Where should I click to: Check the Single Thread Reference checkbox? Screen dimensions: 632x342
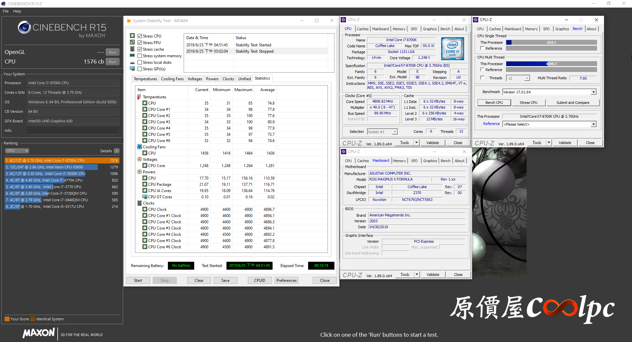482,48
